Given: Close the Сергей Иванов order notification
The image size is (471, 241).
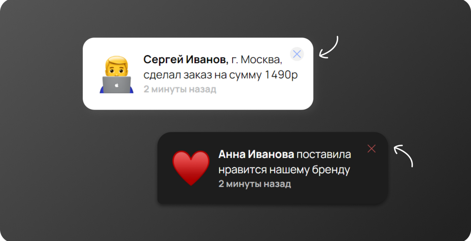Looking at the screenshot, I should 297,54.
